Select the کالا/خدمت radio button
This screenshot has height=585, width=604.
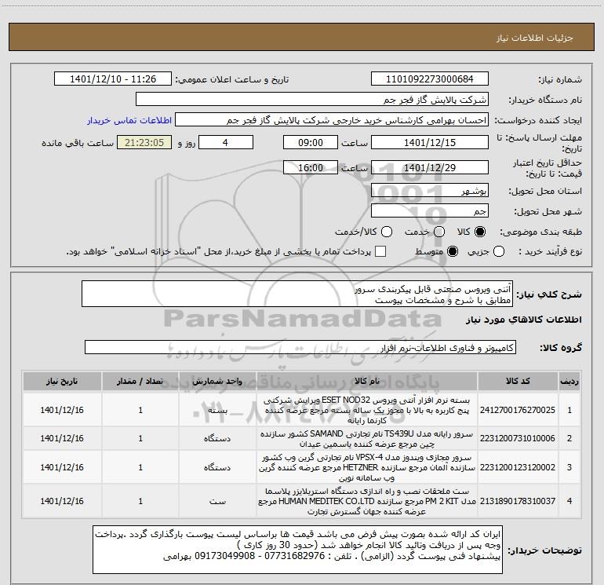(x=387, y=232)
